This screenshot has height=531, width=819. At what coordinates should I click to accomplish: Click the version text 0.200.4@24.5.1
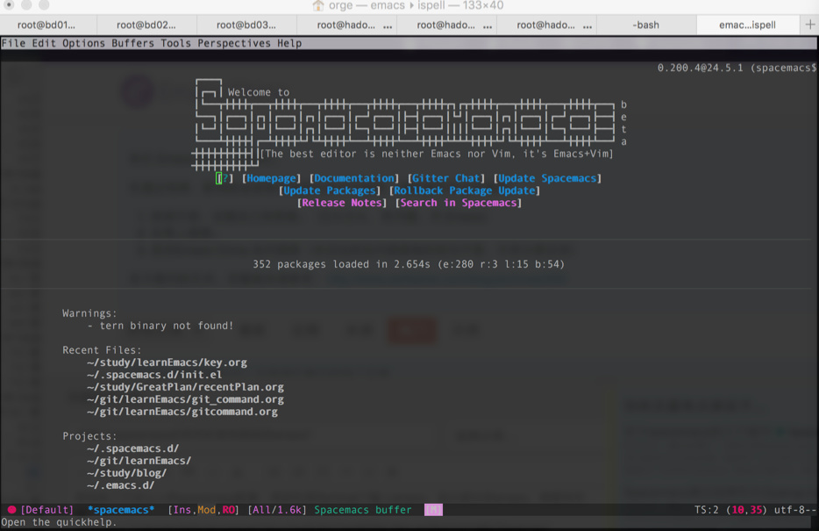pos(700,68)
